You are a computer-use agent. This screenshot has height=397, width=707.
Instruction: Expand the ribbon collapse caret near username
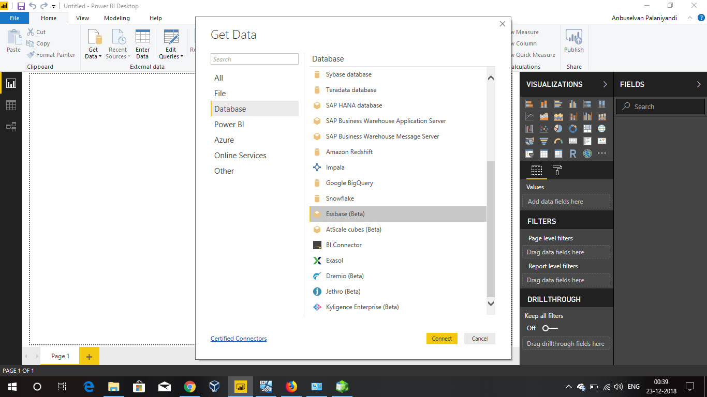(689, 18)
